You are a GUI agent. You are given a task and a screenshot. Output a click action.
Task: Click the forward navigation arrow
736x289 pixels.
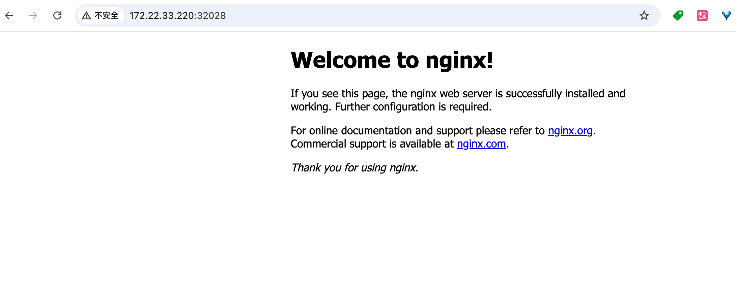point(33,15)
